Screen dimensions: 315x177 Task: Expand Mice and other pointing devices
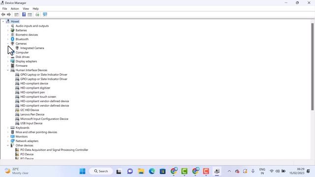(8, 132)
